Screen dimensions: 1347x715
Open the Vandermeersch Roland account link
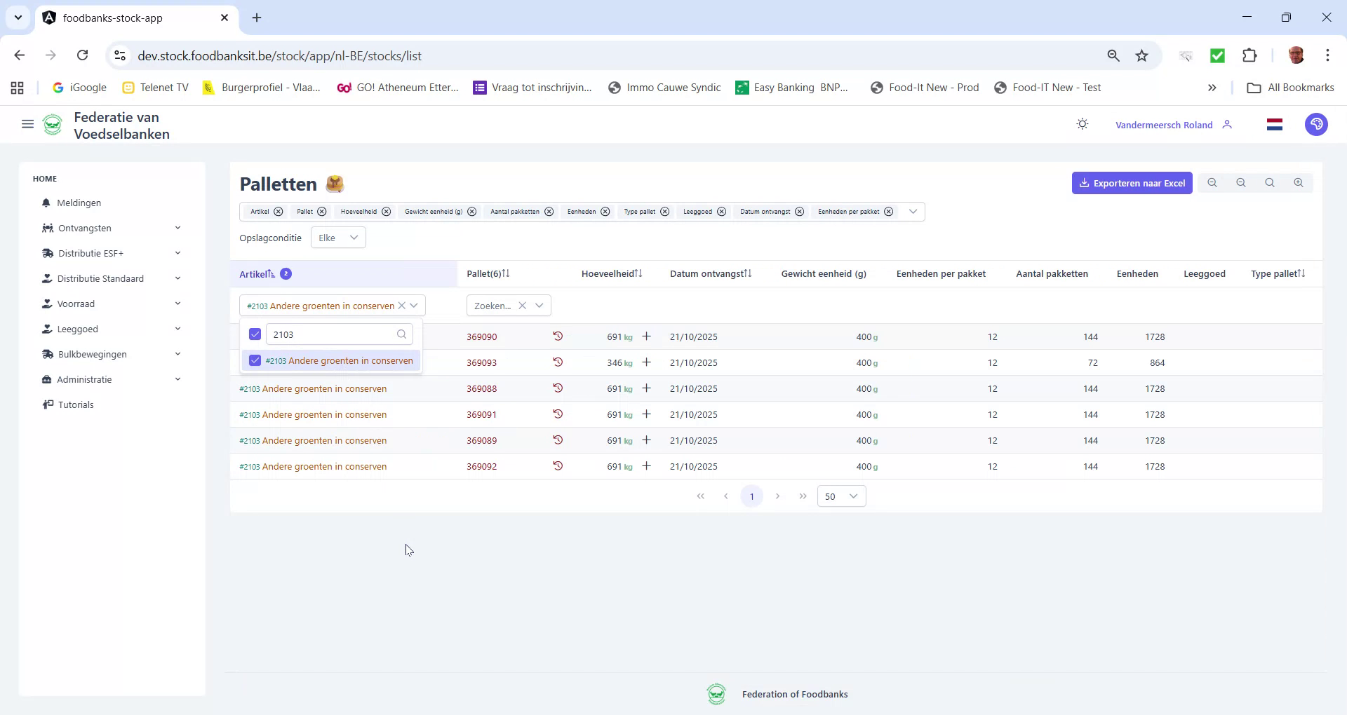coord(1163,124)
